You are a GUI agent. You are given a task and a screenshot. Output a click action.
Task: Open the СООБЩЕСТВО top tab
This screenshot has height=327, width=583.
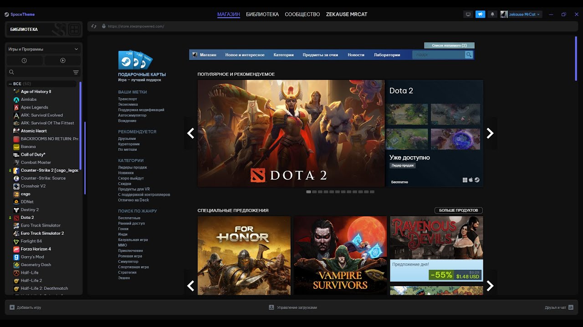pos(302,15)
